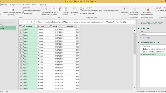Switch to the Главная (Home) tab
Viewport: 166px width, 93px height.
point(4,5)
